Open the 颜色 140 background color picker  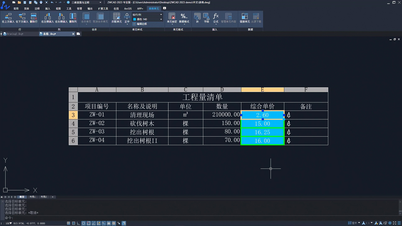coord(147,19)
